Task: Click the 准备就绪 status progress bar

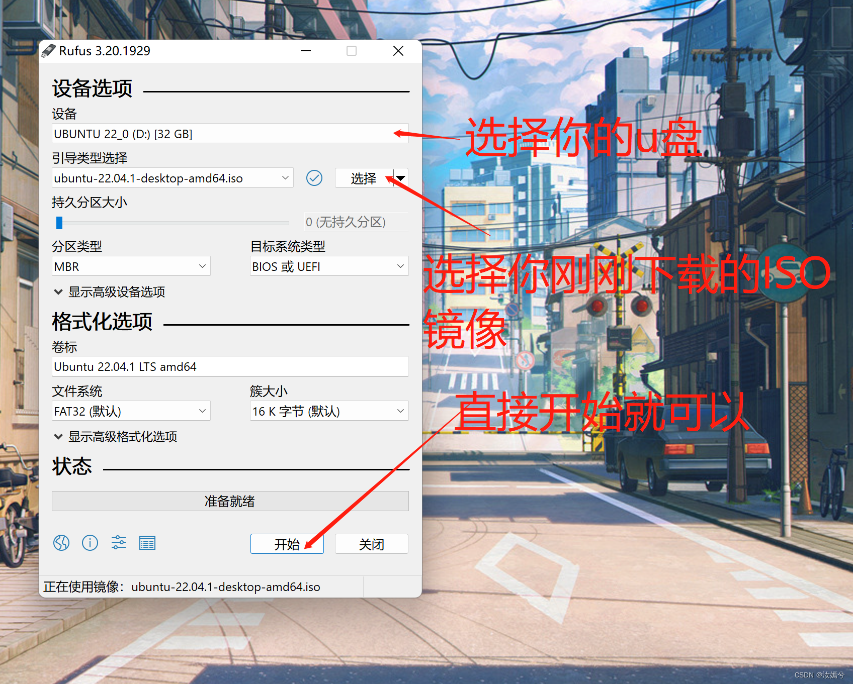Action: tap(230, 501)
